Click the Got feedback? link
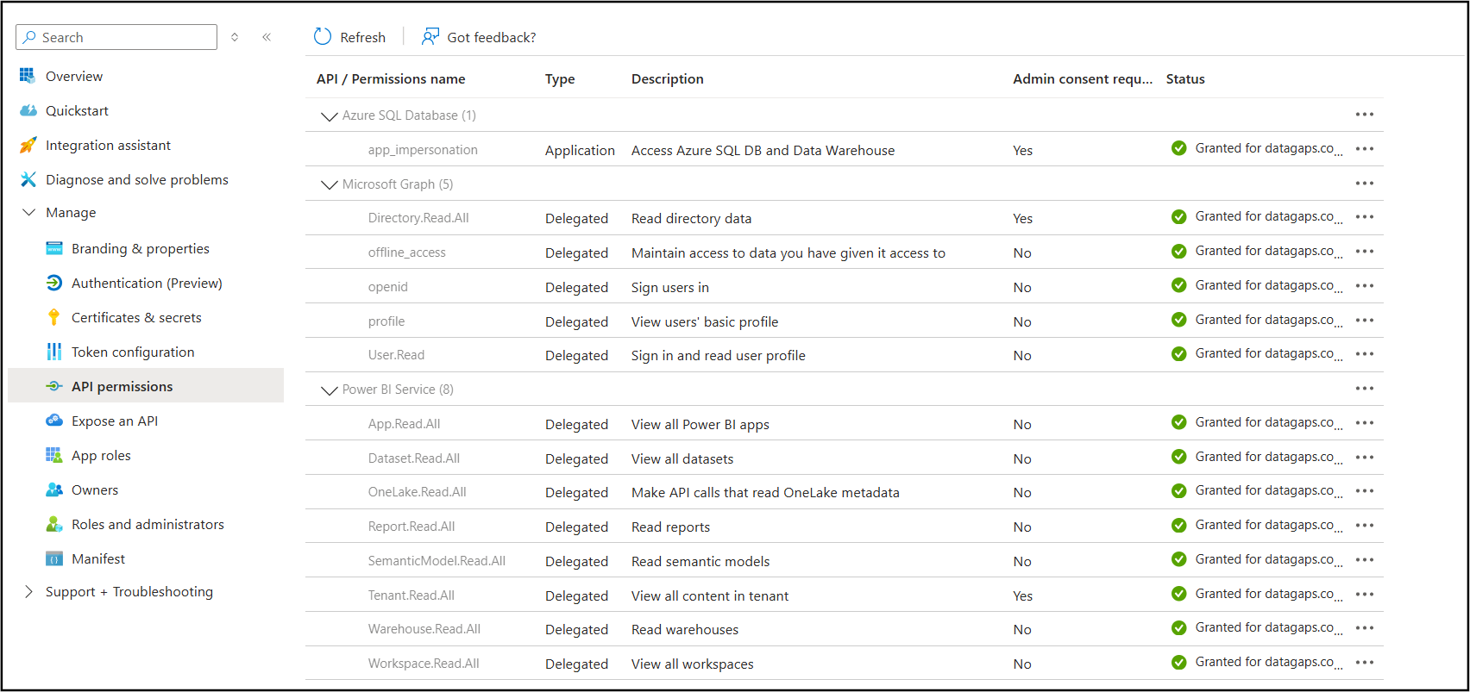Image resolution: width=1470 pixels, height=692 pixels. click(479, 37)
